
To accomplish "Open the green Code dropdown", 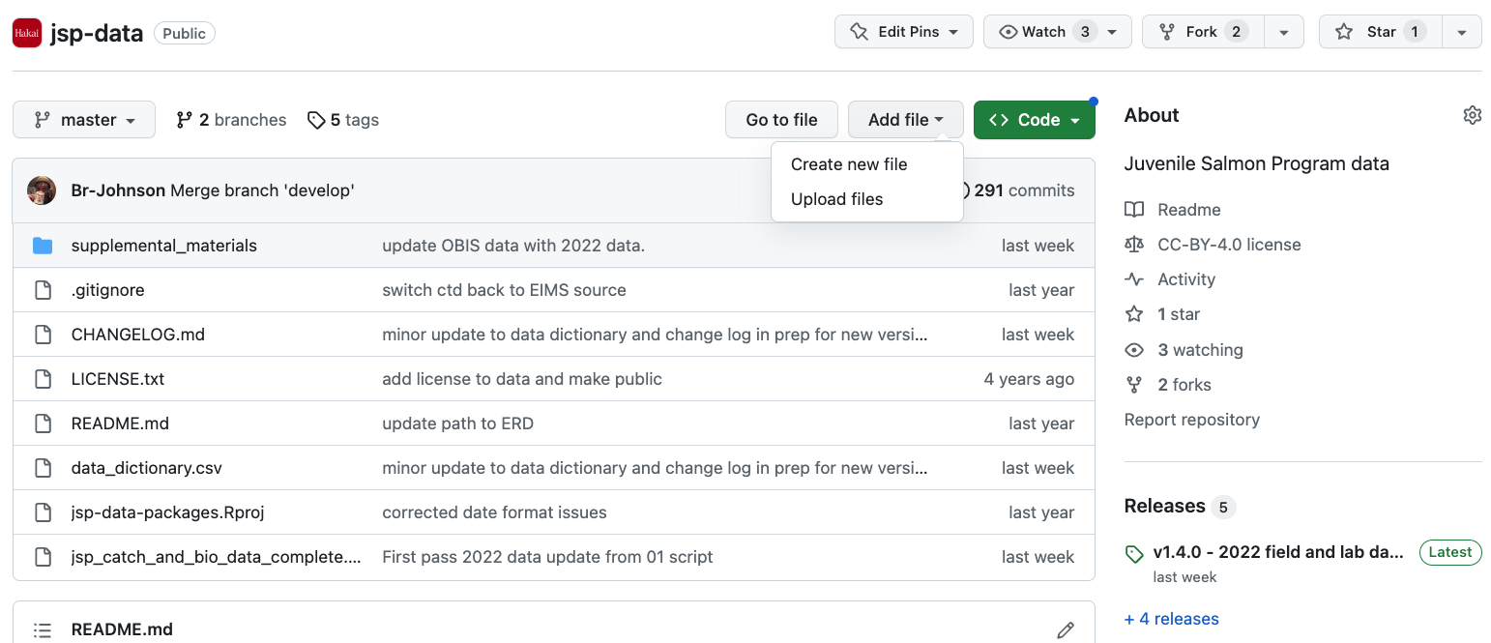I will [x=1034, y=120].
